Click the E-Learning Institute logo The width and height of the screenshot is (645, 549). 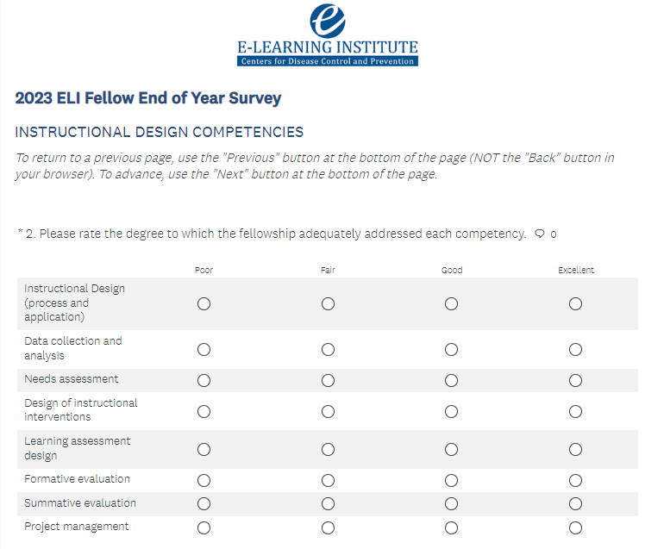point(327,35)
